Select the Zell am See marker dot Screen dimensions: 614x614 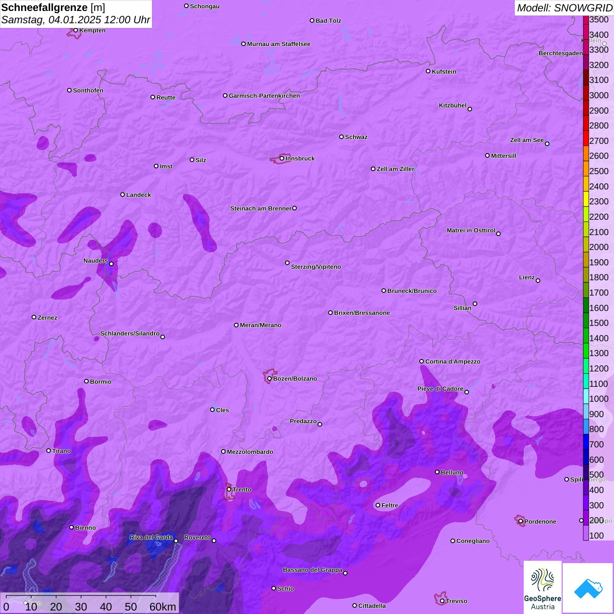click(x=547, y=144)
